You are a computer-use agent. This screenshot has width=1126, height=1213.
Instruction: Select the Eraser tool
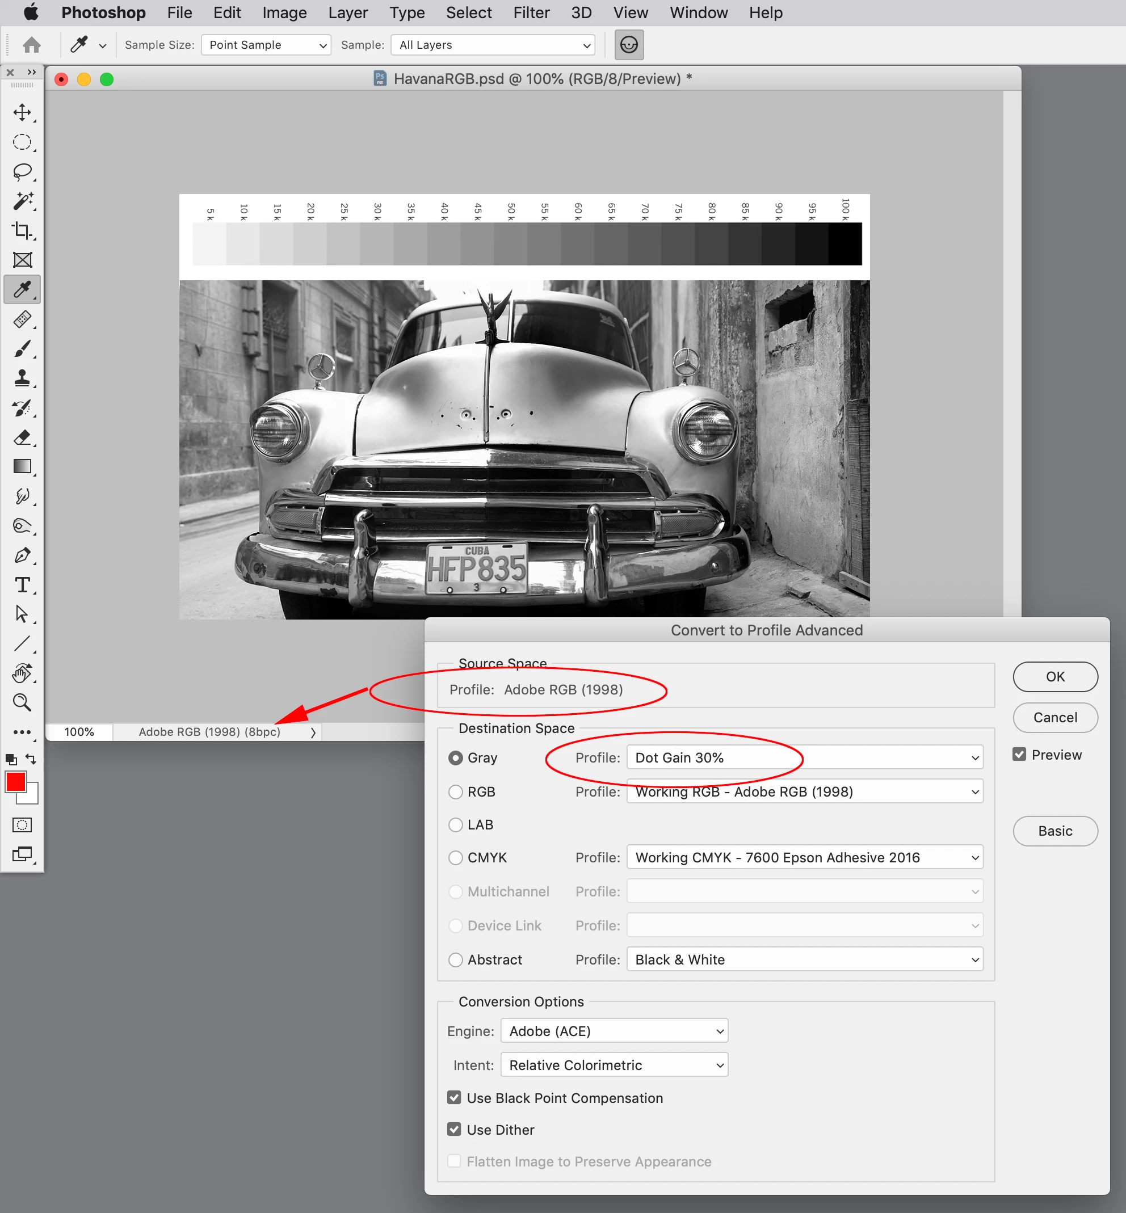pyautogui.click(x=23, y=437)
